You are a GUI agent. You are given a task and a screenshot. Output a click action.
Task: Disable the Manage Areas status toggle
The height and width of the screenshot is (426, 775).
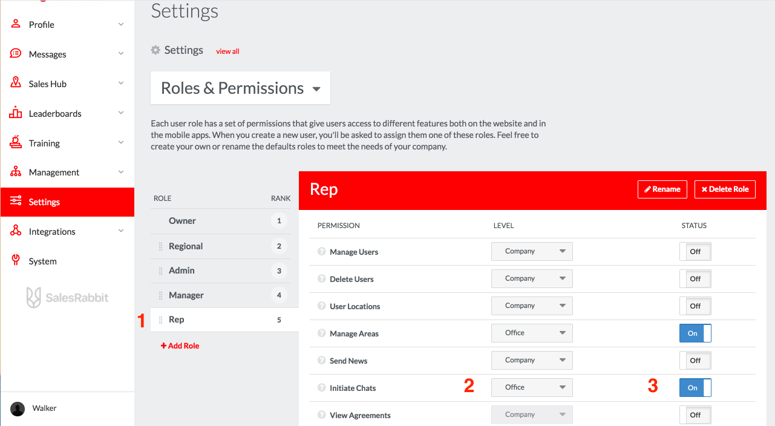pos(695,333)
